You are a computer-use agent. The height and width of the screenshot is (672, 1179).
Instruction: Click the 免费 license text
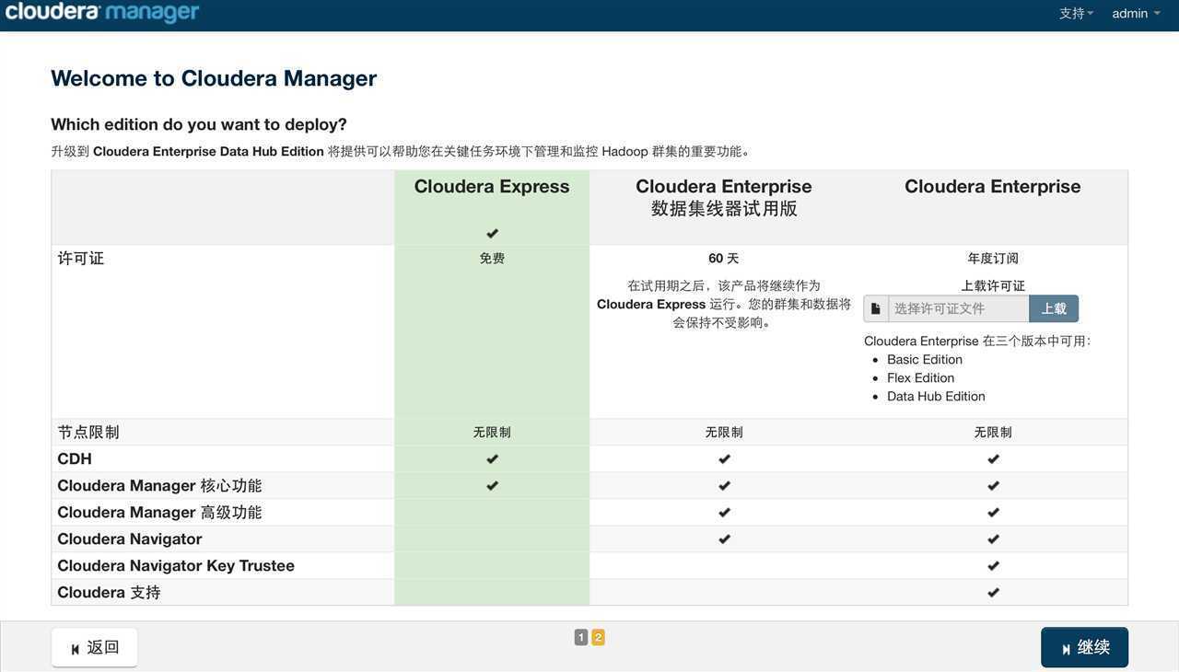click(492, 259)
